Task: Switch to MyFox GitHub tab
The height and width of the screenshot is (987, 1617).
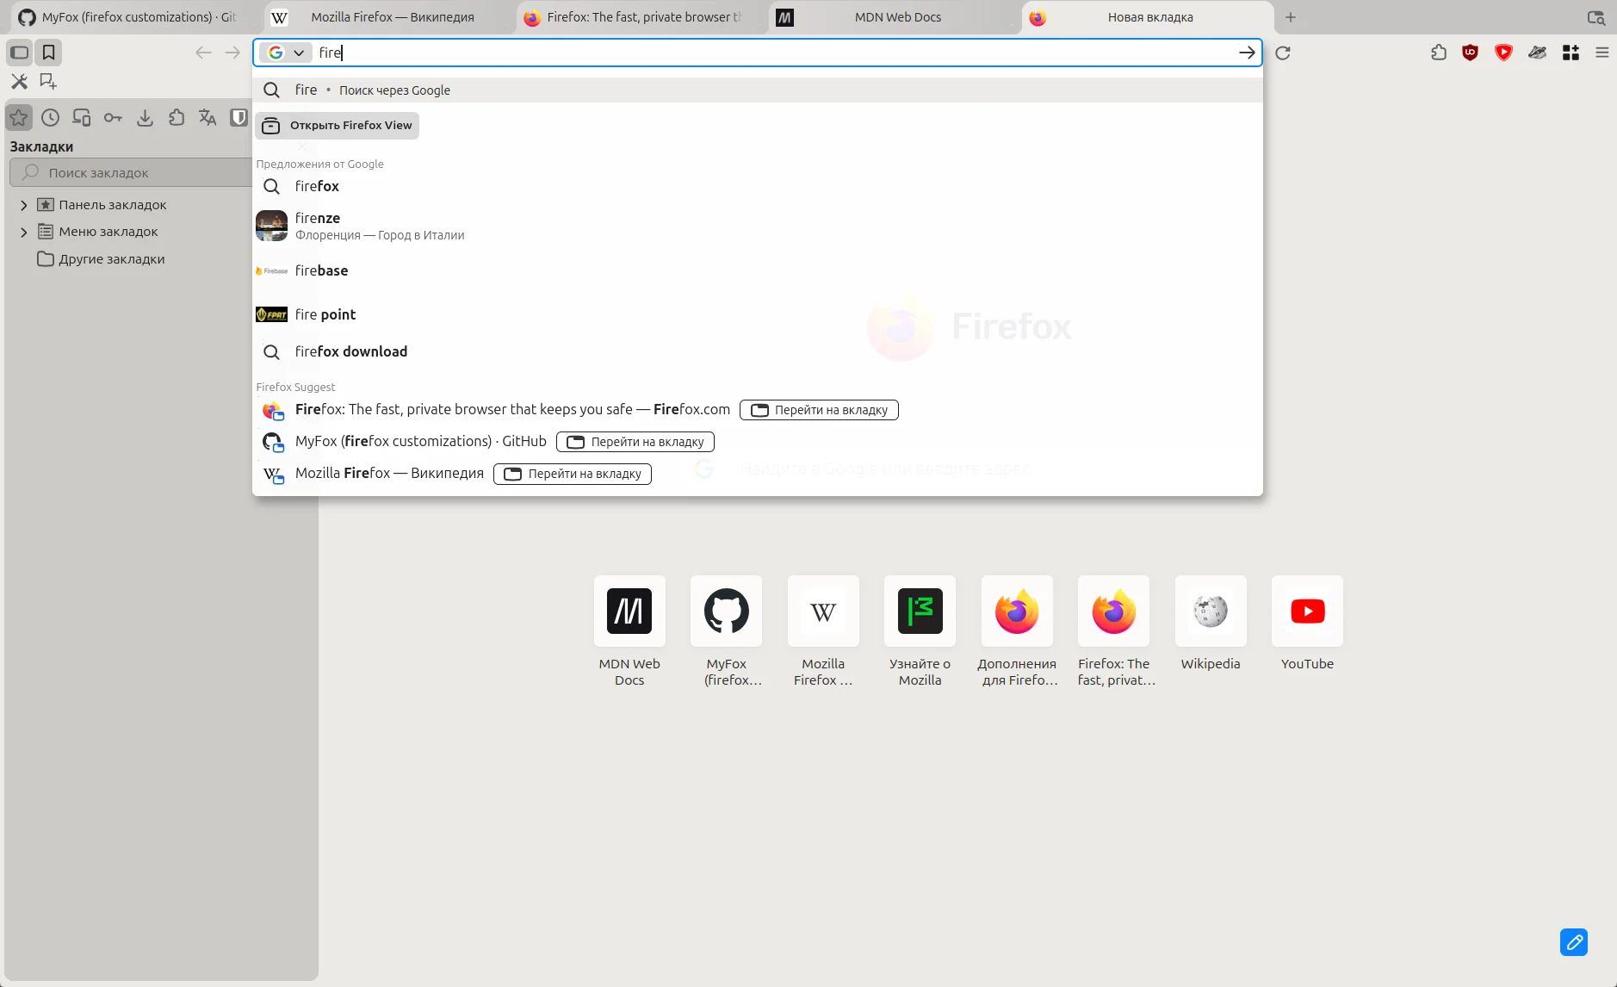Action: coord(127,17)
